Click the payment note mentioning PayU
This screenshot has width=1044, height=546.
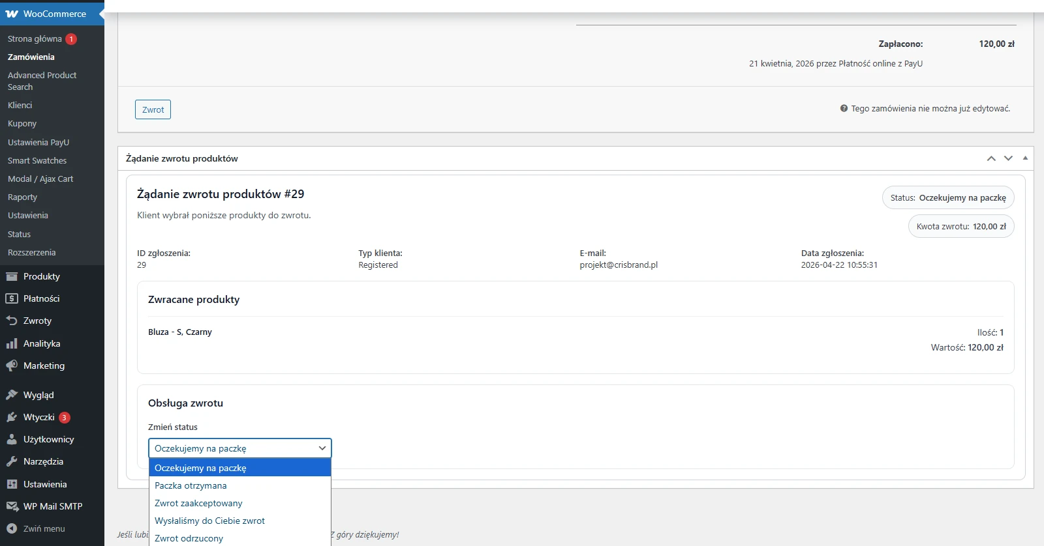(x=836, y=63)
